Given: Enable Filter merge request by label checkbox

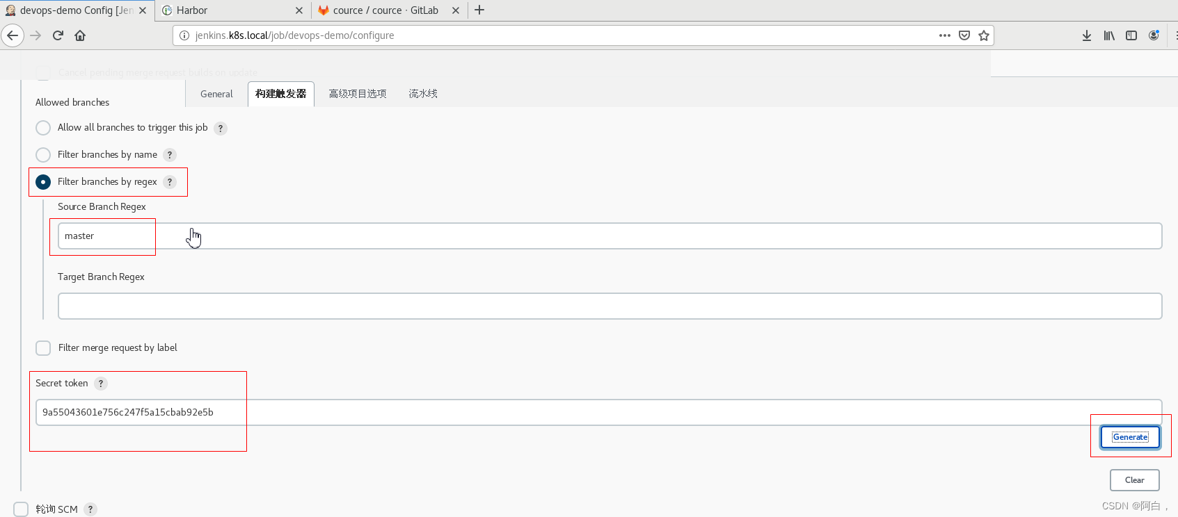Looking at the screenshot, I should (x=43, y=348).
